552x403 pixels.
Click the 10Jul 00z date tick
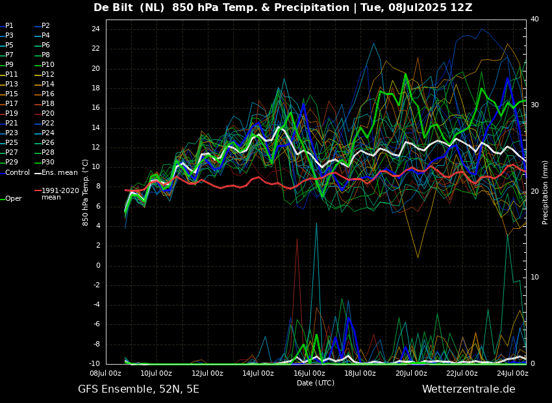157,373
